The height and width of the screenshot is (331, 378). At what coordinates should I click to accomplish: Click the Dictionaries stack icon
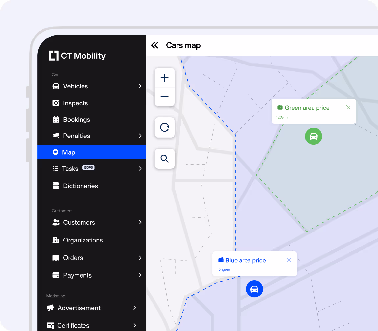coord(56,186)
